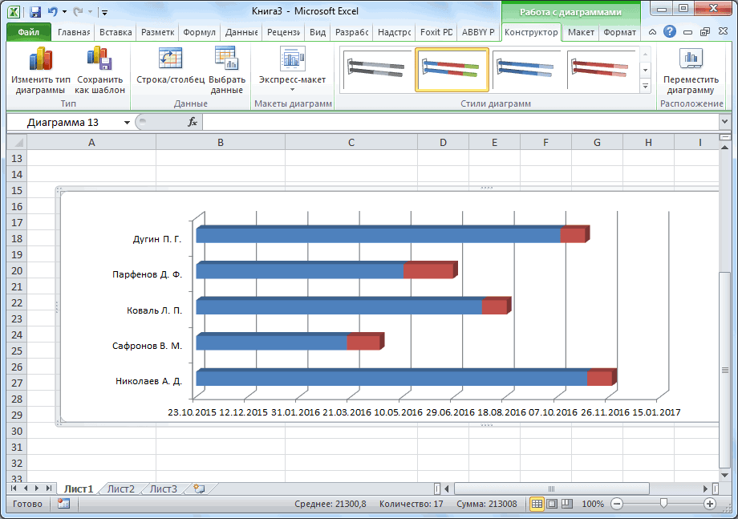This screenshot has width=738, height=519.
Task: Expand the Name Box dropdown
Action: point(127,122)
